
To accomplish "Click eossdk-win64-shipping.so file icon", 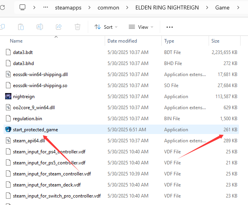I will click(x=8, y=85).
